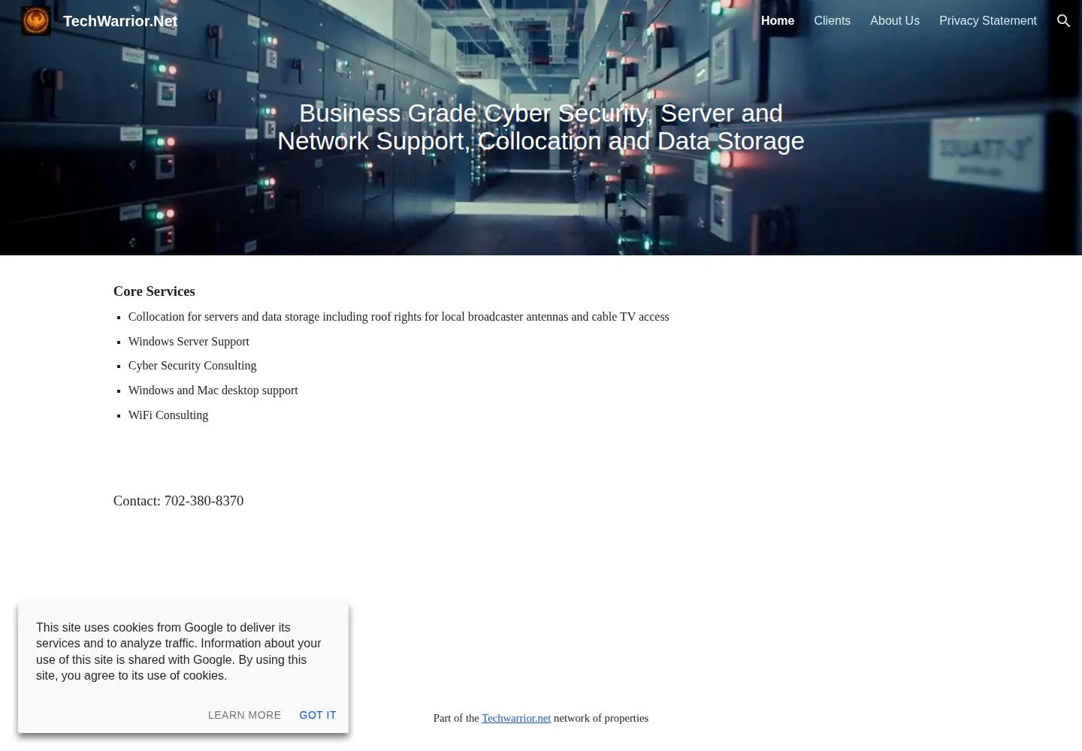The image size is (1082, 751).
Task: Dismiss cookie notice with GOT IT
Action: tap(318, 715)
